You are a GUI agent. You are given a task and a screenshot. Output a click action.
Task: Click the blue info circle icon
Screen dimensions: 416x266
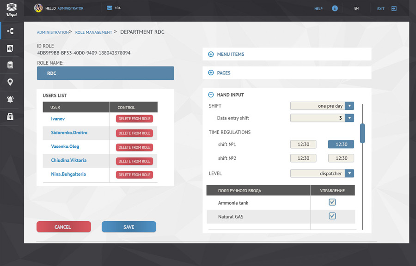(334, 8)
